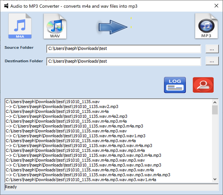Select log line ending m4a.mp3.wav.mp3.wav
223x195 pixels.
(x=75, y=160)
